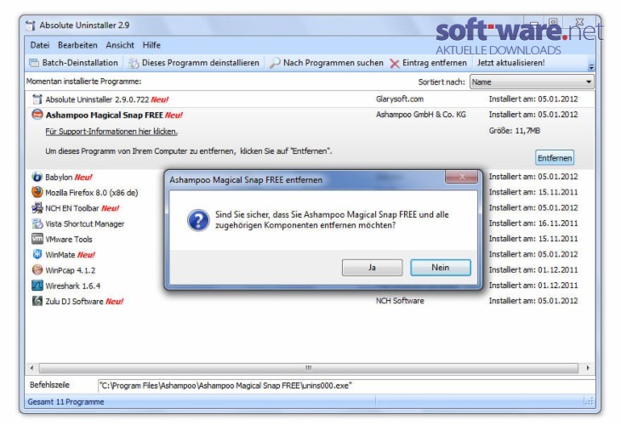Open the Sortiert nach Name dropdown
The width and height of the screenshot is (621, 425).
pyautogui.click(x=532, y=82)
